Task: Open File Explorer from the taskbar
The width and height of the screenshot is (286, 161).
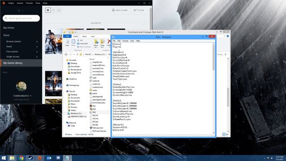Action: click(12, 158)
